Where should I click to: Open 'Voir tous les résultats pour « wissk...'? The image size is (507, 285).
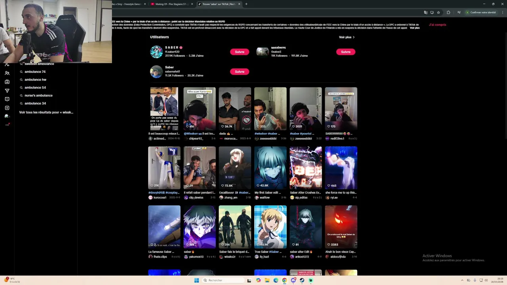[46, 112]
